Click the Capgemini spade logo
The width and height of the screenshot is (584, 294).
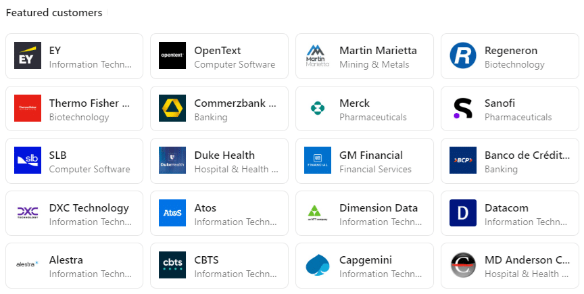point(318,266)
